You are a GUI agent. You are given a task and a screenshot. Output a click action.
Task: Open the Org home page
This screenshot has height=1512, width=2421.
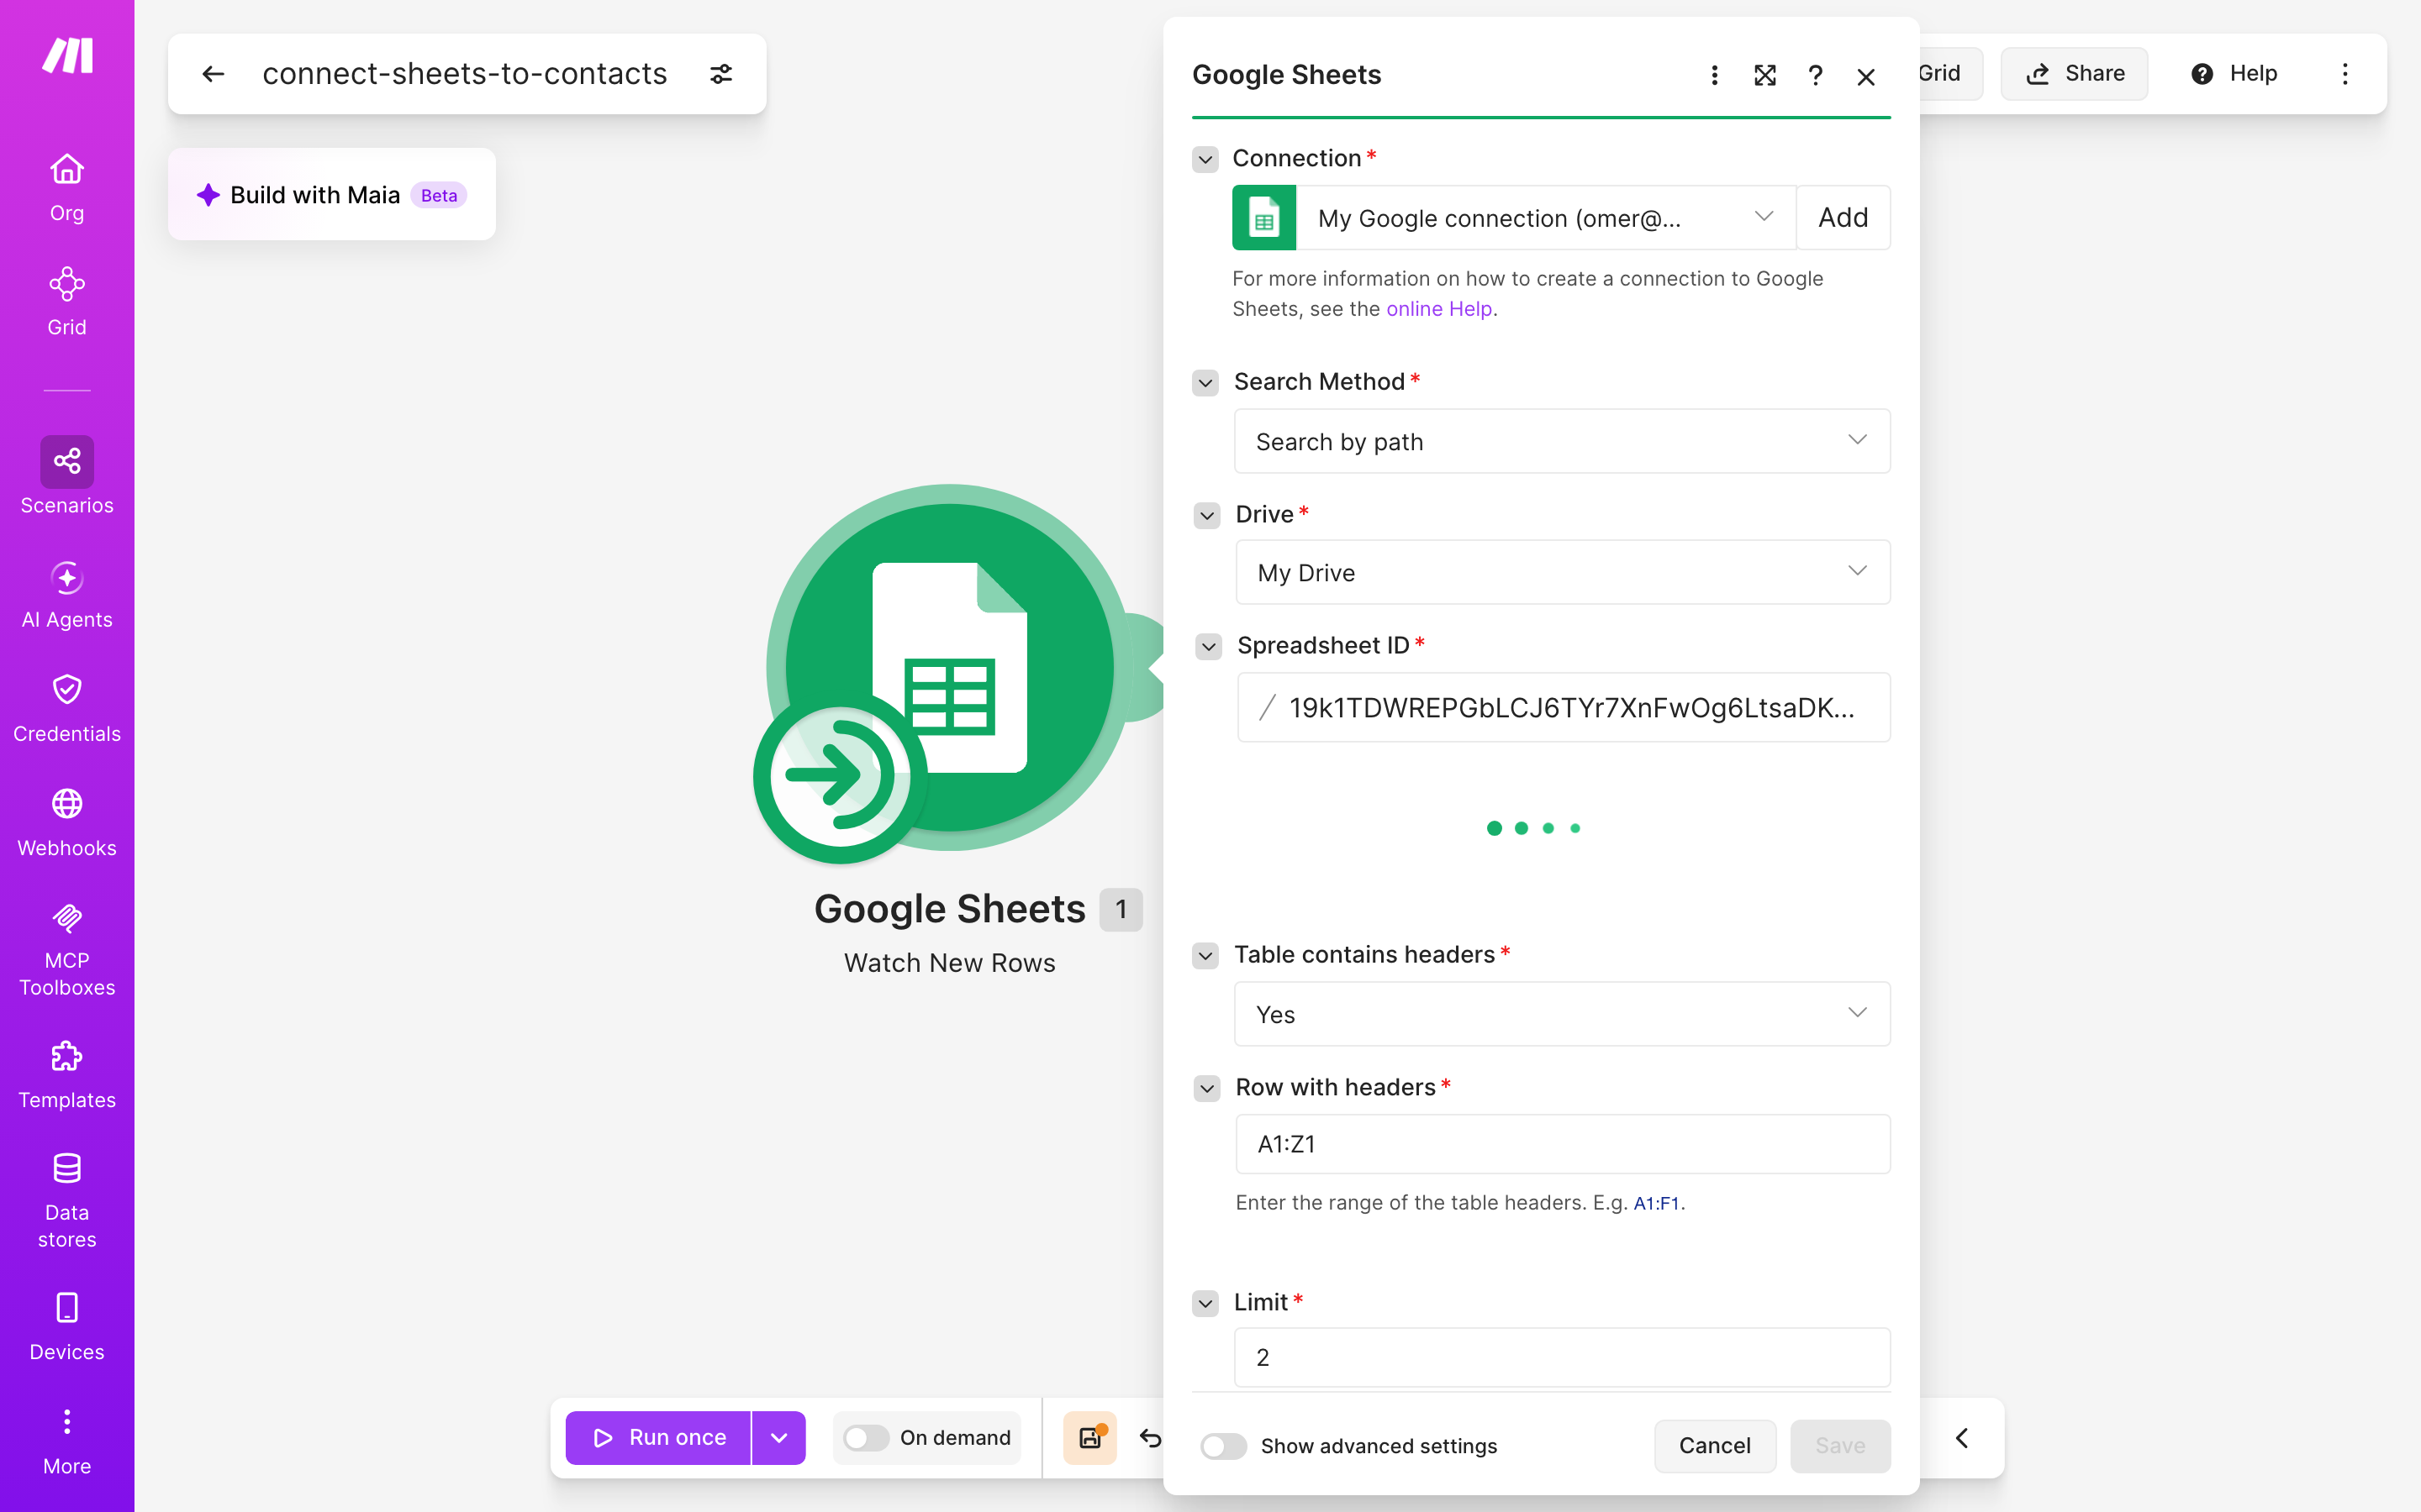[67, 188]
